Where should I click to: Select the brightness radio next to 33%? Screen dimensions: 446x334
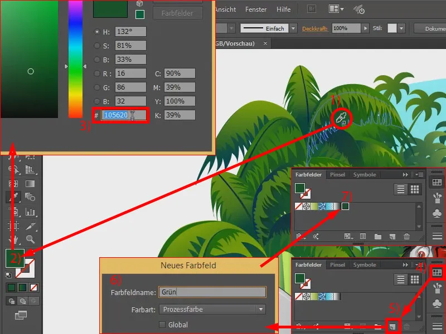97,60
